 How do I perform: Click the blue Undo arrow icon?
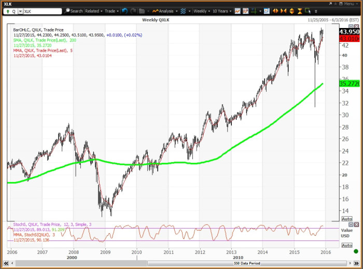[x=125, y=11]
